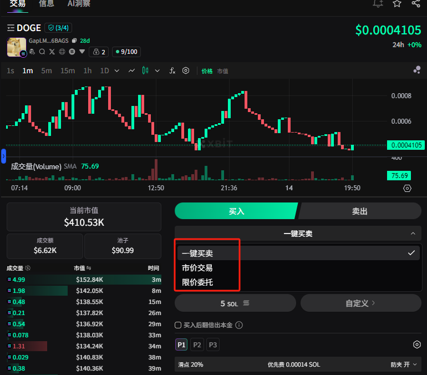Choose 一键买卖 in the dropdown list
This screenshot has width=427, height=375.
(298, 254)
